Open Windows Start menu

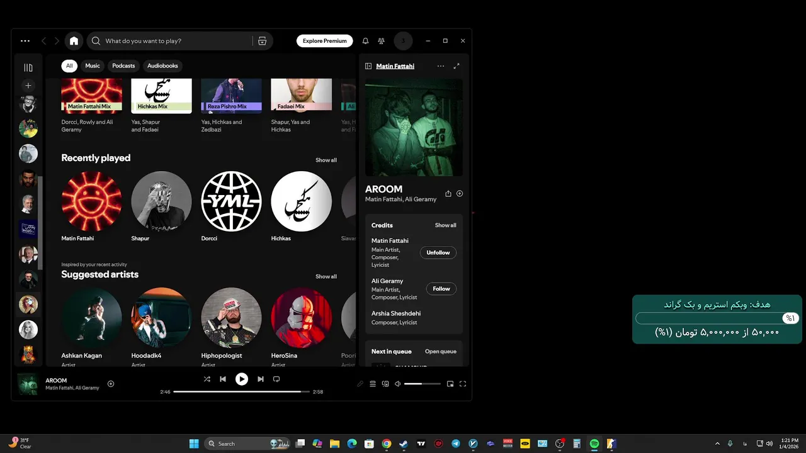(x=194, y=444)
